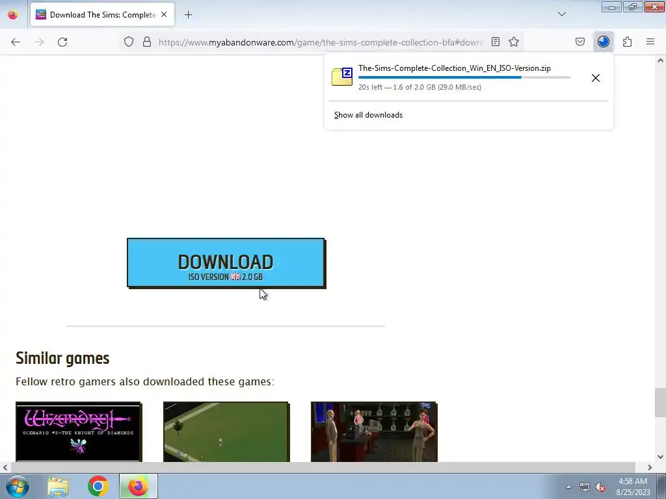
Task: Click the blue DOWNLOAD ISO Version button
Action: coord(226,263)
